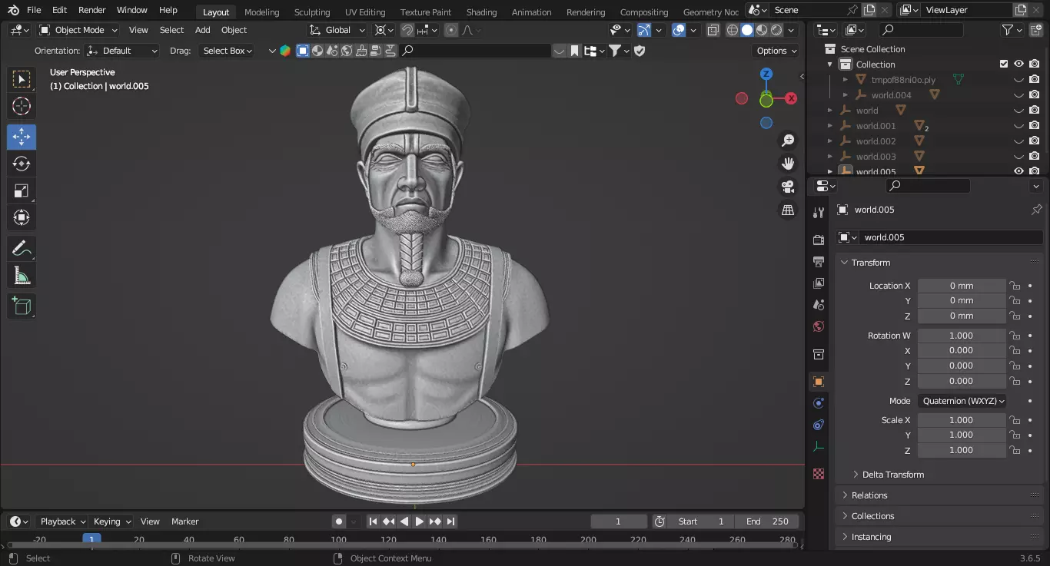Play the animation forward
1050x566 pixels.
pyautogui.click(x=420, y=521)
